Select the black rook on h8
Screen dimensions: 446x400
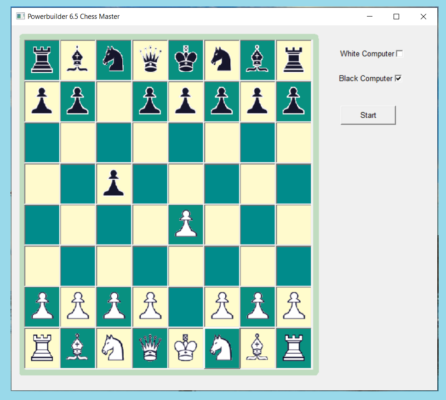click(293, 60)
